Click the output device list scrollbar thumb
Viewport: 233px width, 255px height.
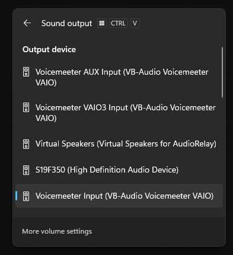tap(222, 72)
